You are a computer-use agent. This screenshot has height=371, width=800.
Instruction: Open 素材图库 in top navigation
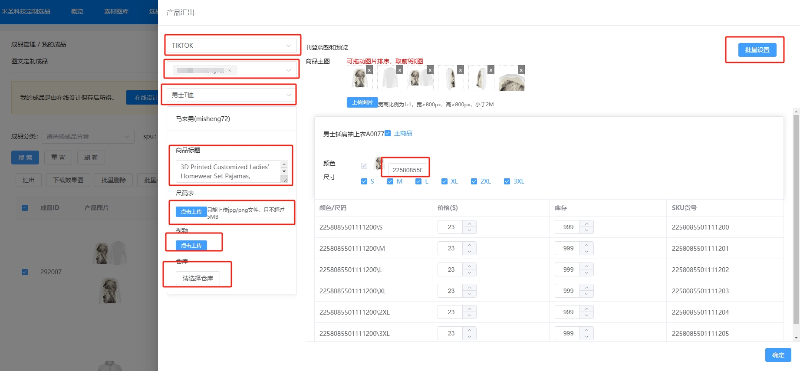[x=116, y=11]
